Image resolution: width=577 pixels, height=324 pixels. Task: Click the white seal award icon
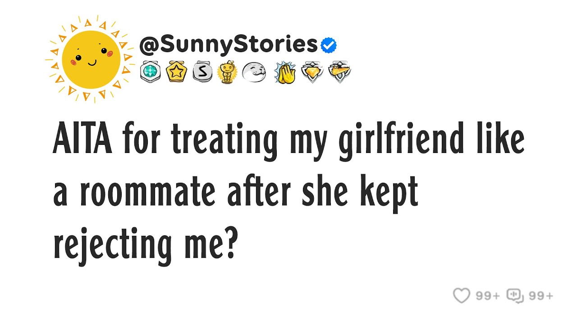click(254, 72)
